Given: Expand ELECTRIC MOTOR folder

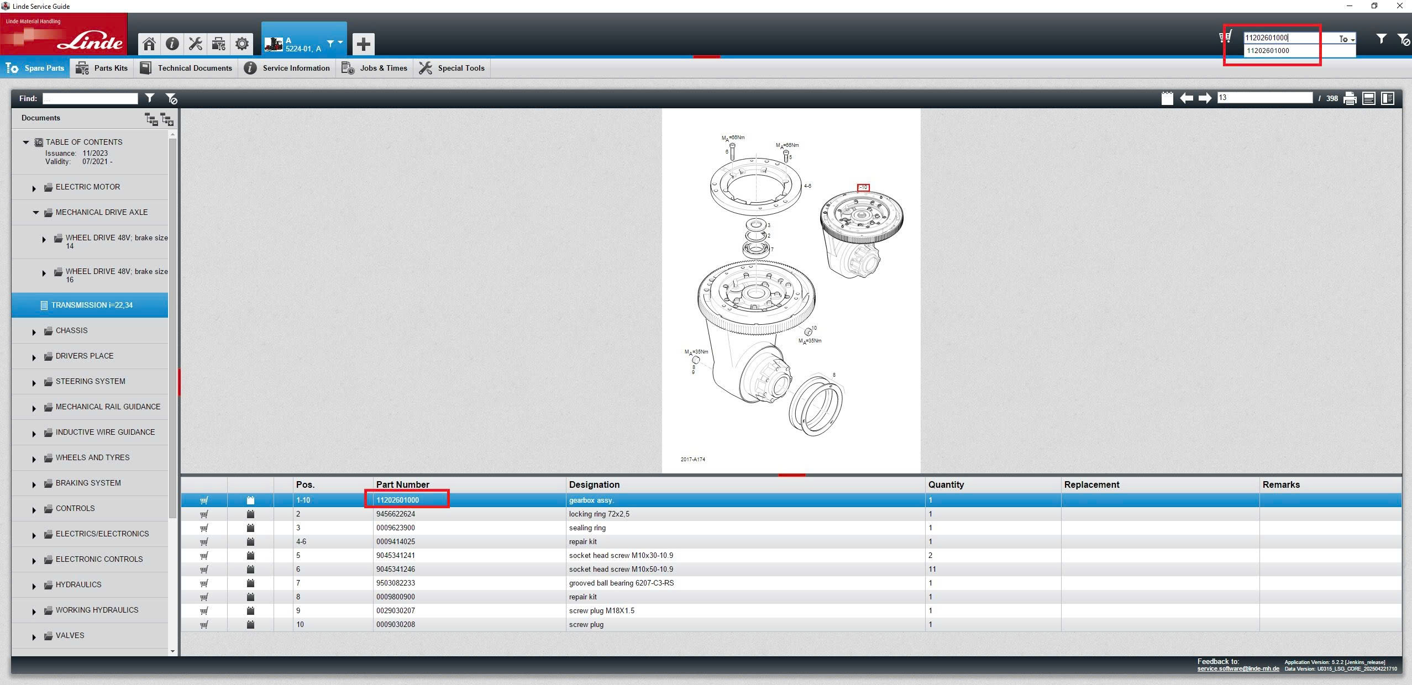Looking at the screenshot, I should [34, 188].
